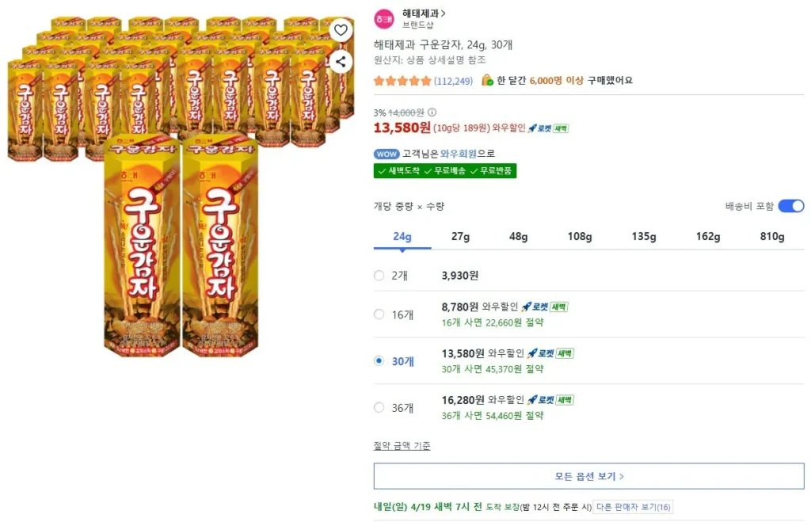Add this product to your wishlist
The width and height of the screenshot is (811, 522).
coord(341,30)
